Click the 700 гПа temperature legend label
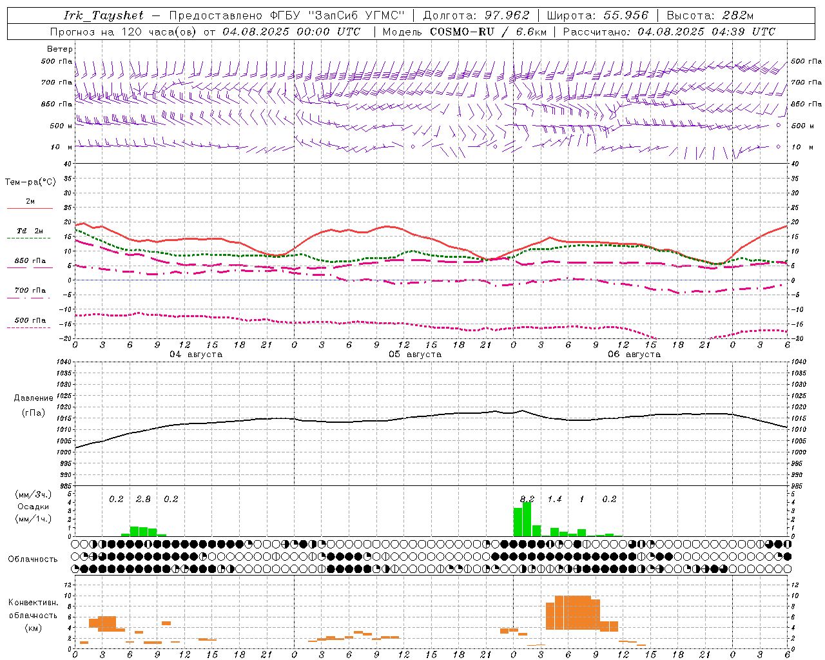Image resolution: width=825 pixels, height=660 pixels. tap(30, 290)
